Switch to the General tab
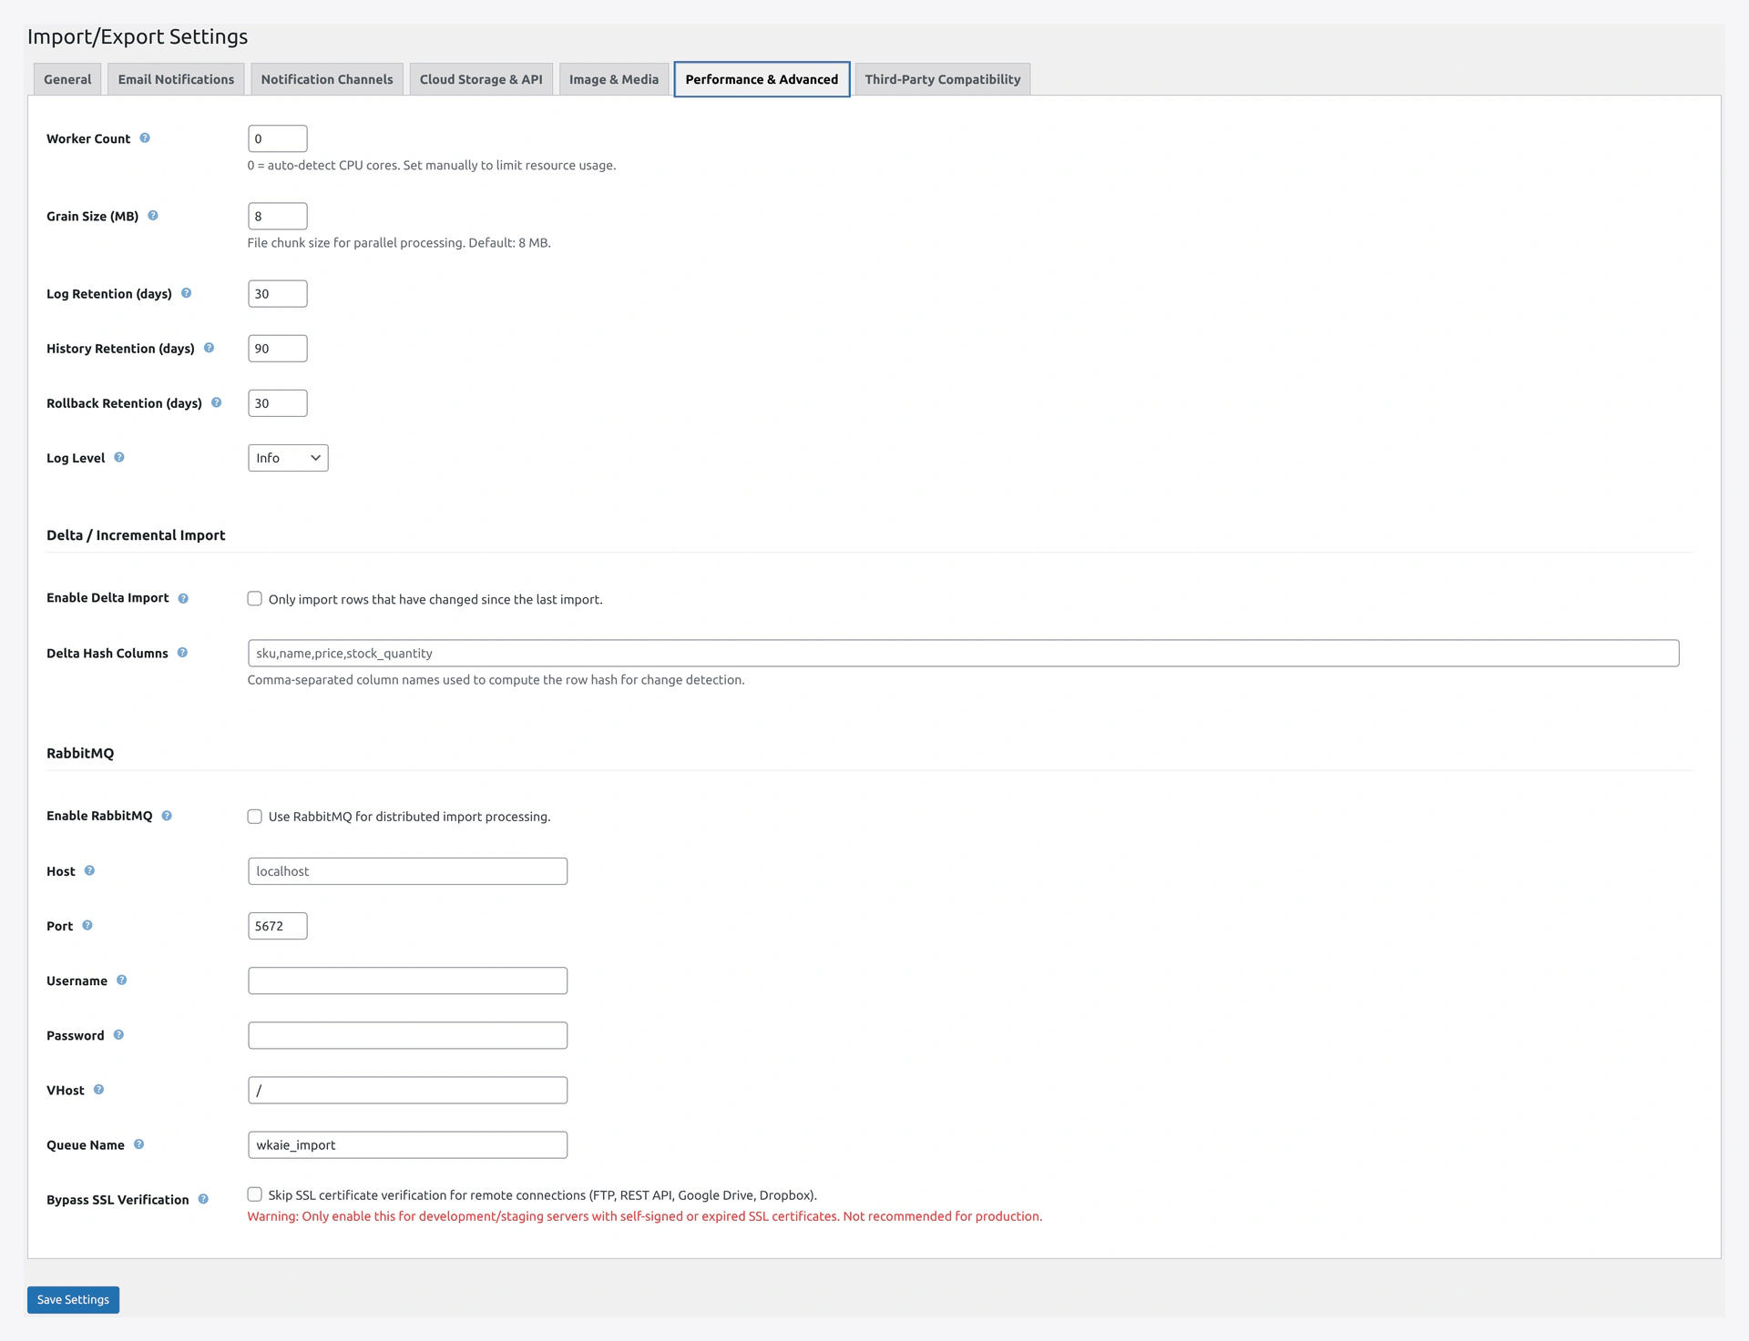The width and height of the screenshot is (1749, 1341). (x=67, y=79)
